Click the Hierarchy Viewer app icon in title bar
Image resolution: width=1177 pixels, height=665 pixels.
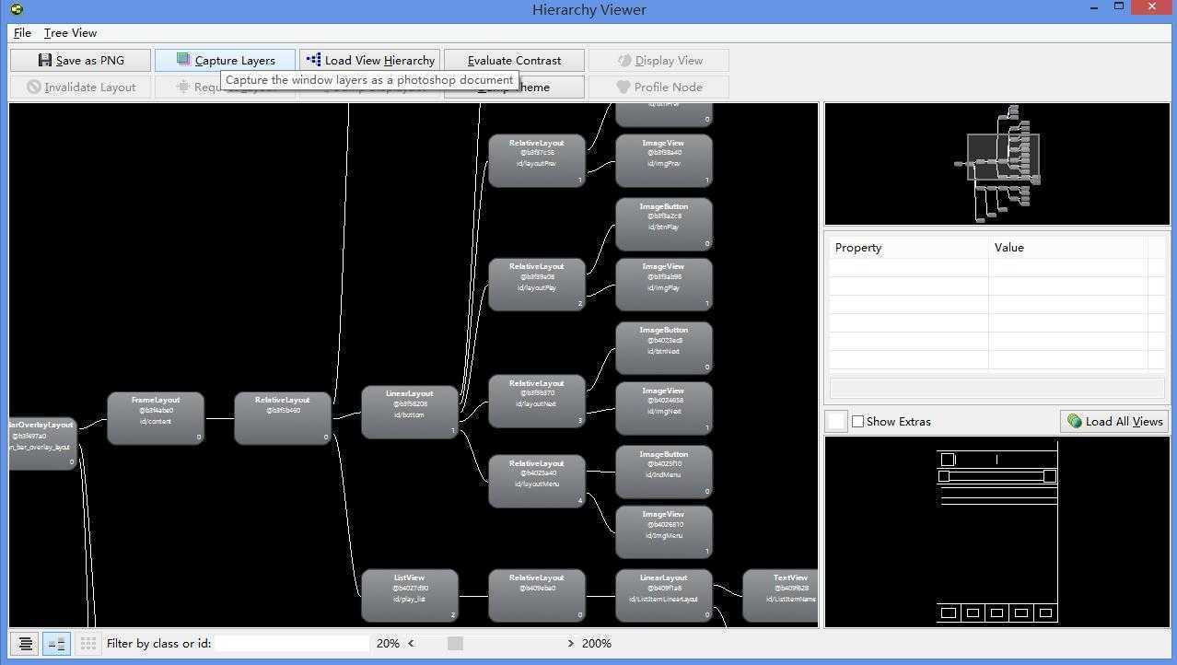17,9
